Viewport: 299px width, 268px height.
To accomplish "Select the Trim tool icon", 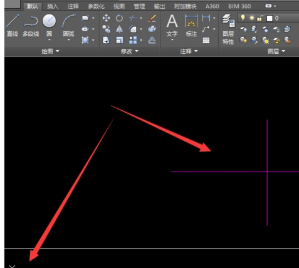I will (x=133, y=18).
